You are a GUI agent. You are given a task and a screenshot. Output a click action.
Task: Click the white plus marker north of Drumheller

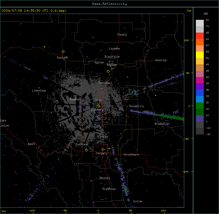pos(155,95)
